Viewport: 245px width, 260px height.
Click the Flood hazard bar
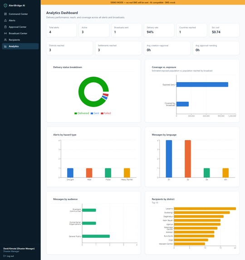[x=108, y=173]
